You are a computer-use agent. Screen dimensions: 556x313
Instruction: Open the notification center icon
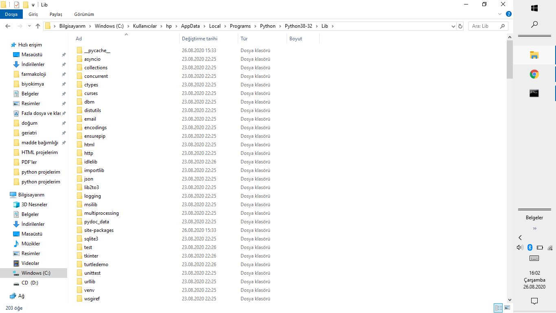tap(534, 301)
